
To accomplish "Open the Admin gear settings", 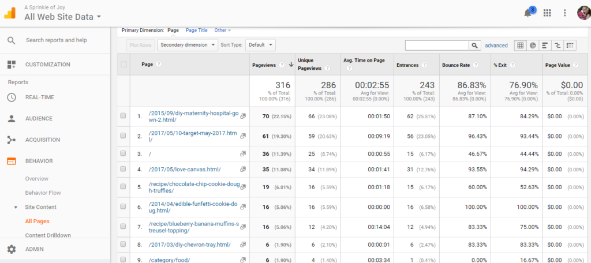I will (12, 249).
